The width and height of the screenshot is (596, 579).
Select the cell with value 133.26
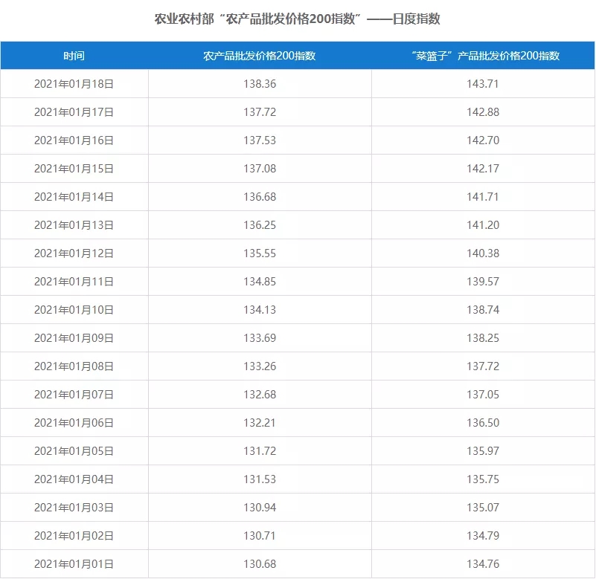(260, 366)
